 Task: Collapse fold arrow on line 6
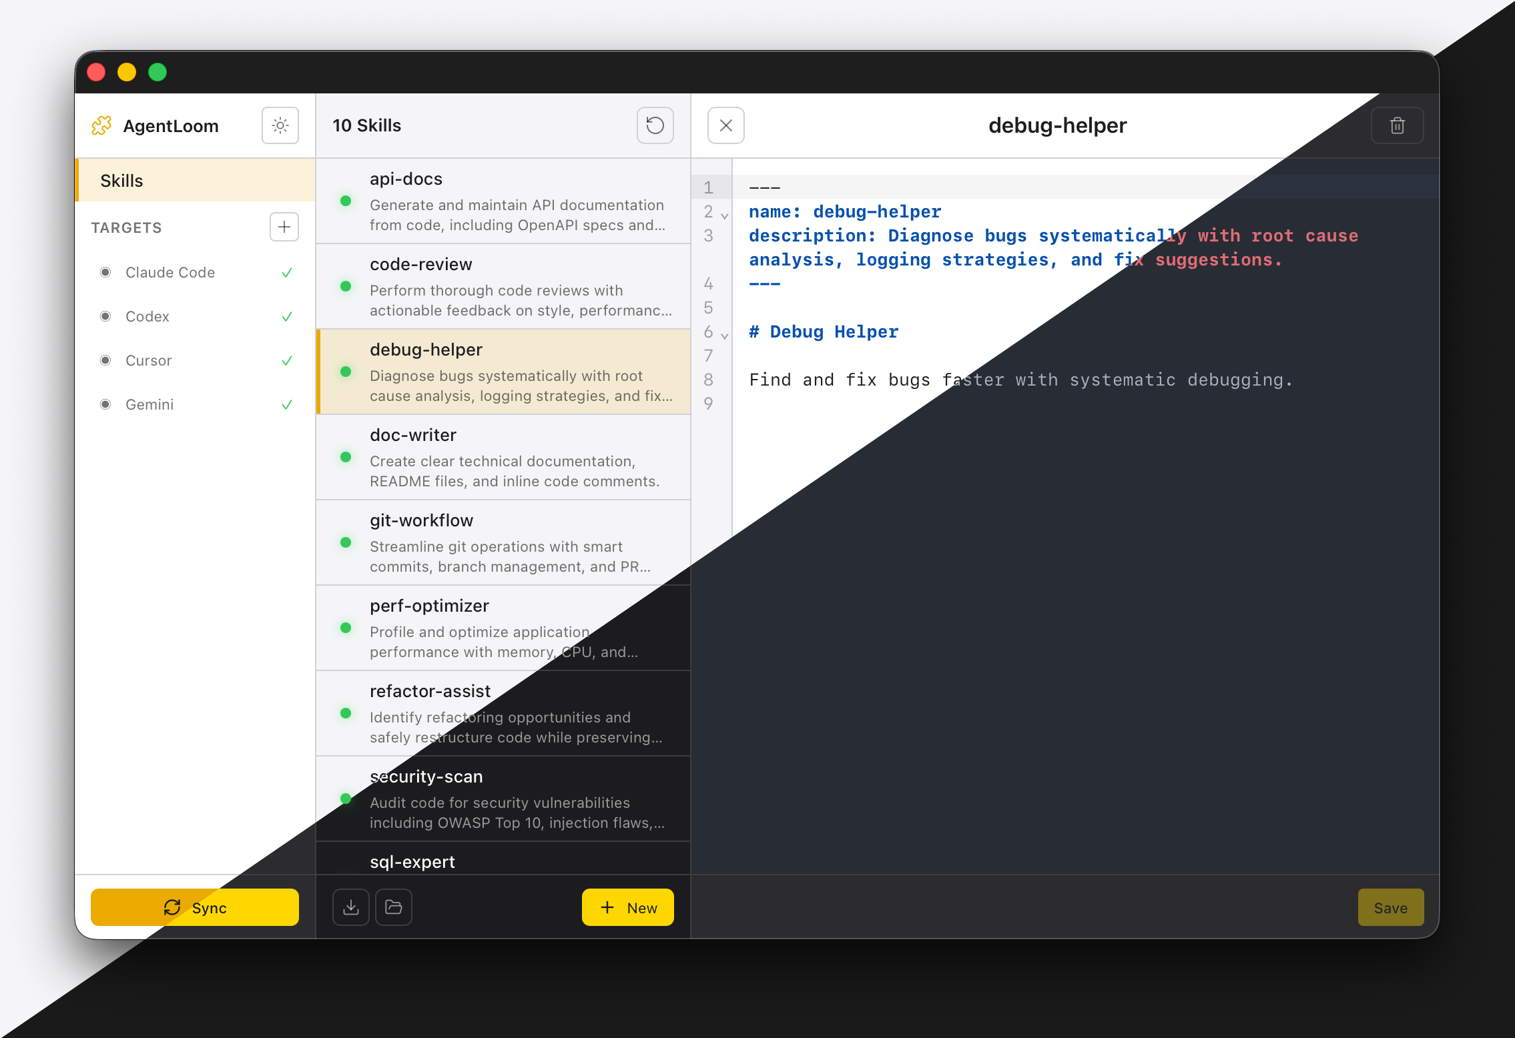724,336
